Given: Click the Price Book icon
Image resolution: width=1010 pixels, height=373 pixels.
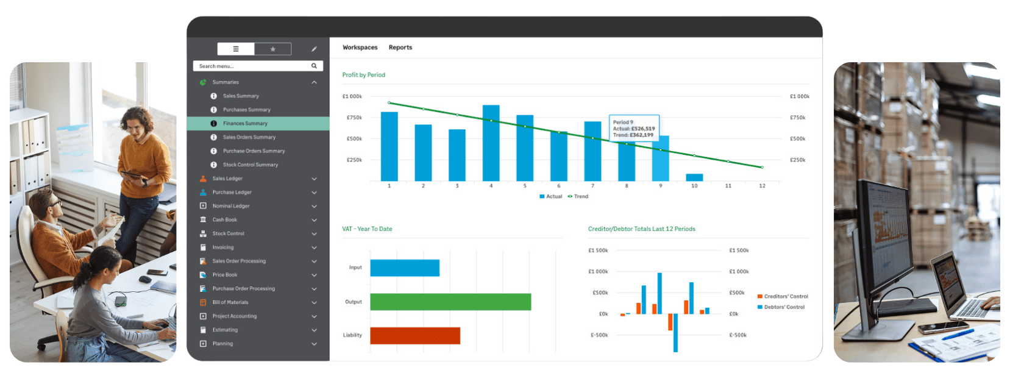Looking at the screenshot, I should click(203, 275).
